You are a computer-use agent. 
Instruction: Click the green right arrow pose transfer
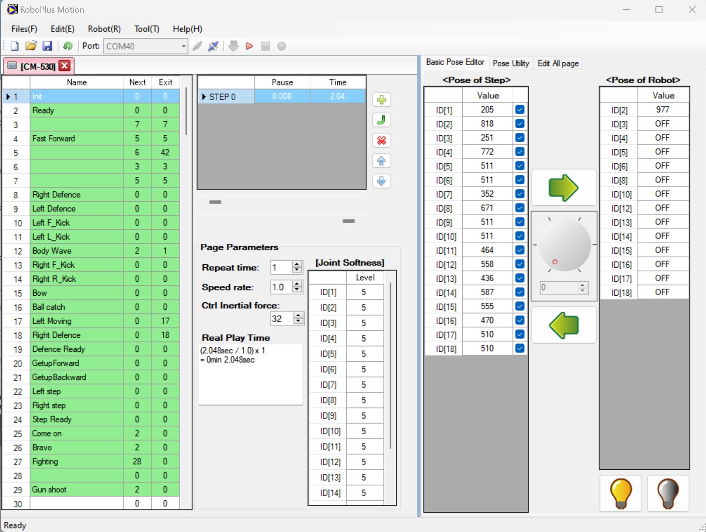(x=564, y=188)
